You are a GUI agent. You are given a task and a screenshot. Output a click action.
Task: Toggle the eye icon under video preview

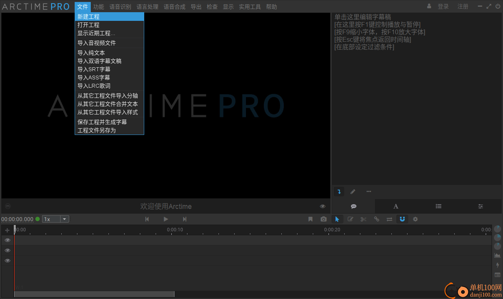point(323,206)
